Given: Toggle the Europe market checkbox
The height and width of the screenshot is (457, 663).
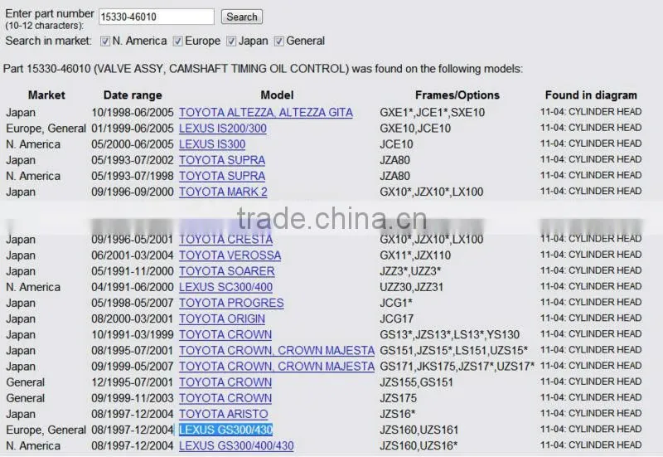Looking at the screenshot, I should (178, 41).
